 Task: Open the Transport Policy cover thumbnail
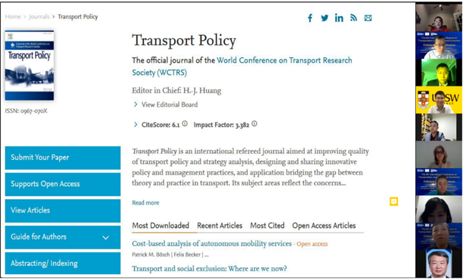tap(29, 65)
